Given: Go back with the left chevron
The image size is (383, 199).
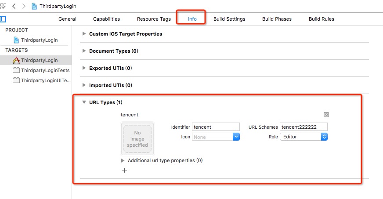Looking at the screenshot, I should 14,7.
